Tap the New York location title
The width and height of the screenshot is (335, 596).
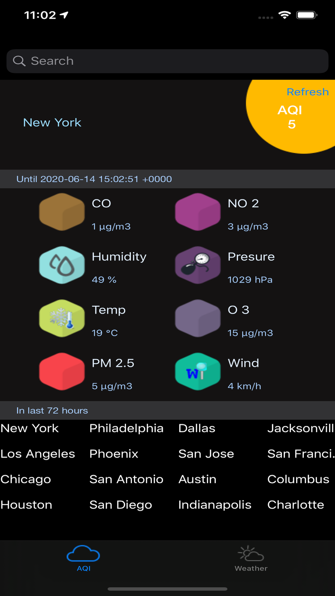(x=52, y=123)
